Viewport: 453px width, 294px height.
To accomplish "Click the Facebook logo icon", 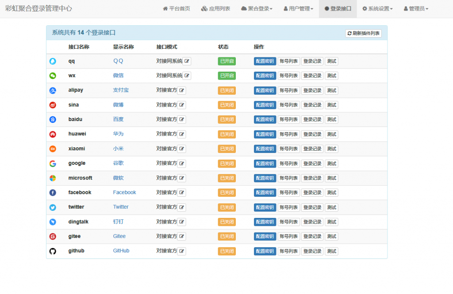I will (53, 193).
